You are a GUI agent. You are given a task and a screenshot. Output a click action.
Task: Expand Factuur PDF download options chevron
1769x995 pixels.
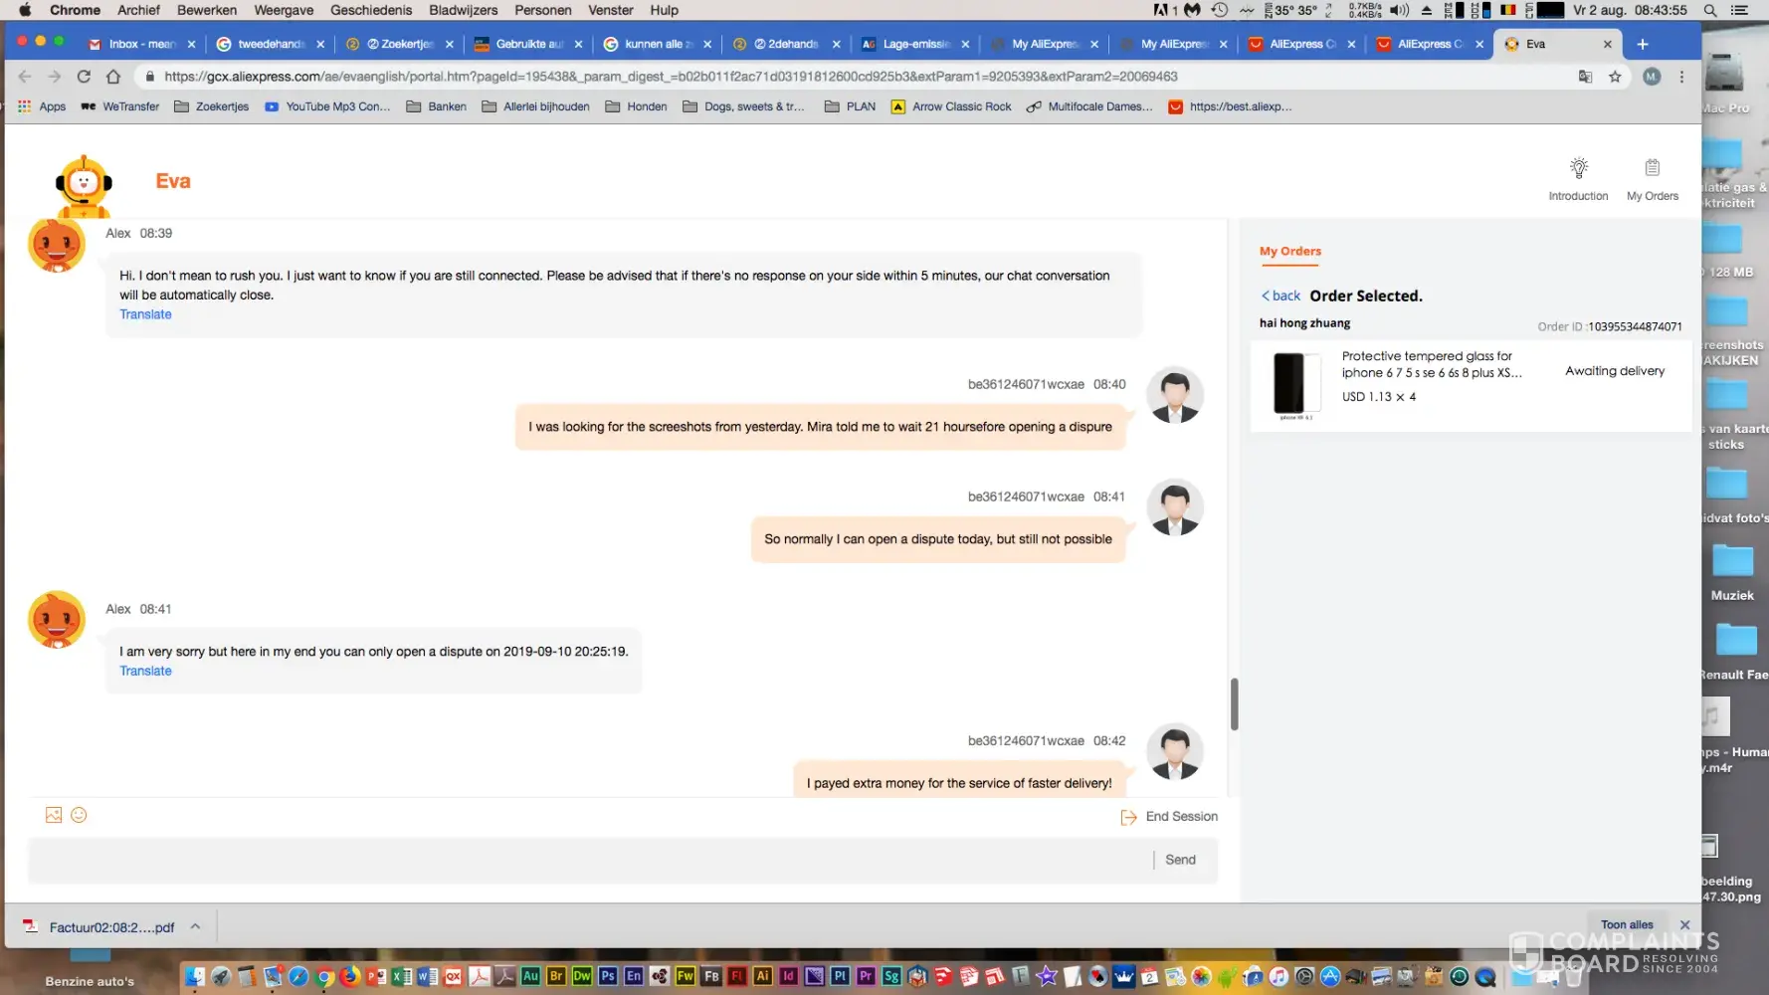coord(196,926)
